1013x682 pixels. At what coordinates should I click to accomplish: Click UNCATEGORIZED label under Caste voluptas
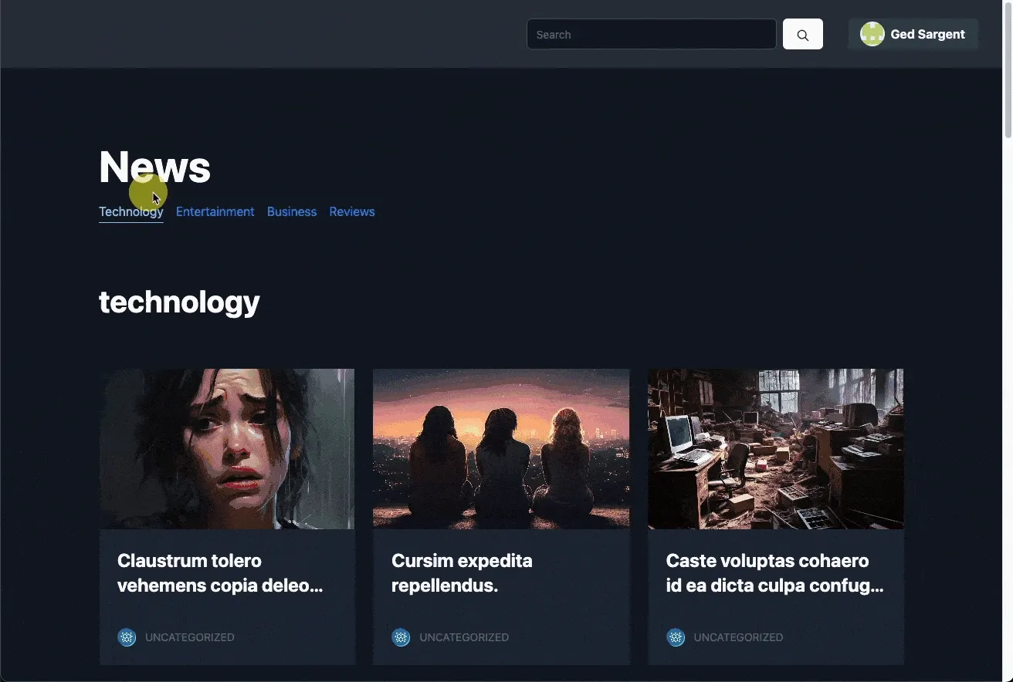click(x=739, y=637)
